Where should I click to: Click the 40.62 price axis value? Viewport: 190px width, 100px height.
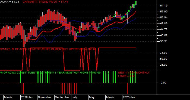point(164,35)
